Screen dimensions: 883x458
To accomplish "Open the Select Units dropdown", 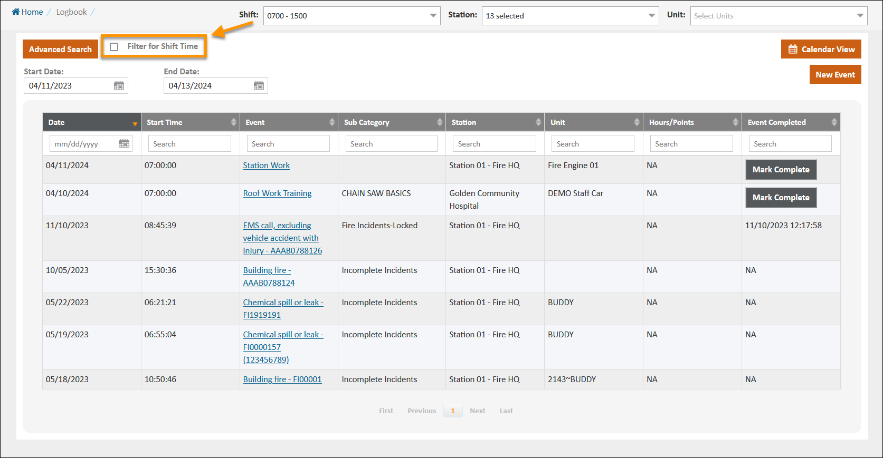I will 778,16.
